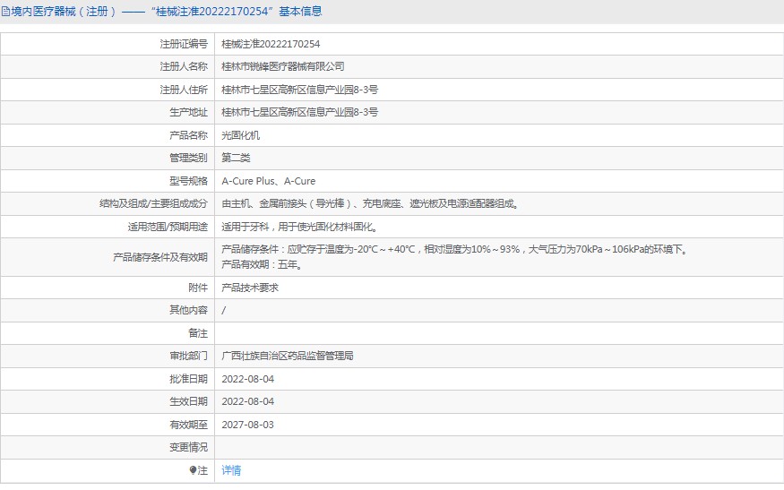Screen dimensions: 784x490
Task: Click expiry date 2027-08-03
Action: tap(247, 425)
